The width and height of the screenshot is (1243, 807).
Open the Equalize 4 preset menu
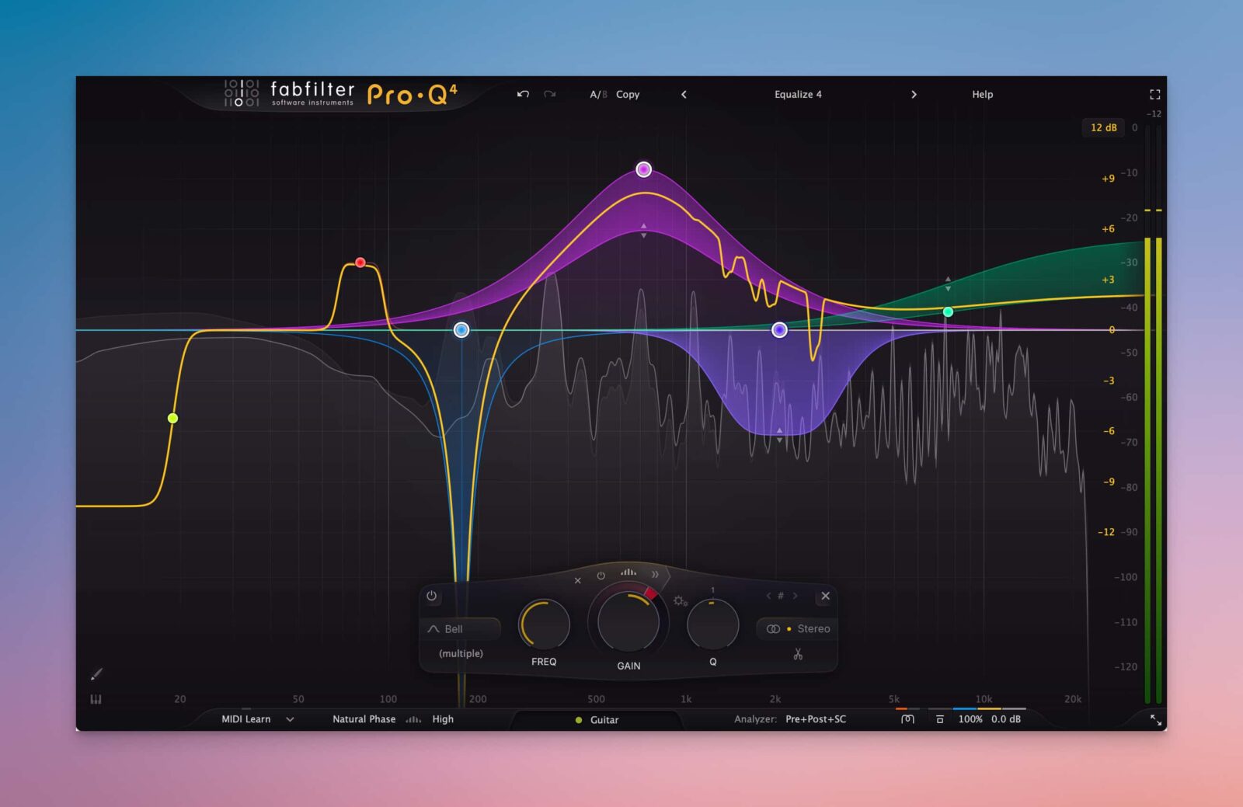[x=797, y=95]
